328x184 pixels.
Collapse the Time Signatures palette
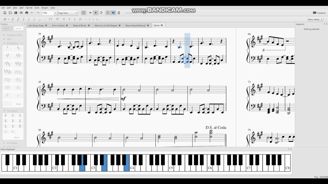click(x=4, y=111)
